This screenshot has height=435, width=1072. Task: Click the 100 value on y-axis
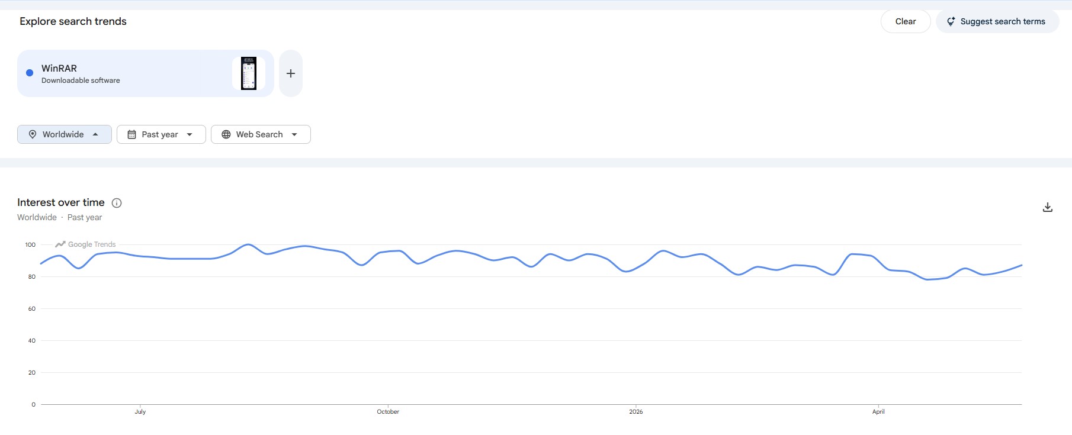(x=30, y=244)
